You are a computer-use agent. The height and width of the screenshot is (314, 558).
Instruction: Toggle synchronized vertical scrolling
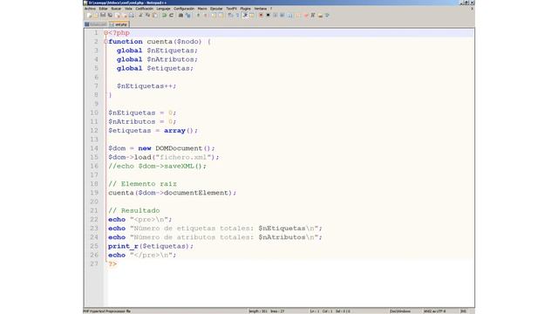214,16
